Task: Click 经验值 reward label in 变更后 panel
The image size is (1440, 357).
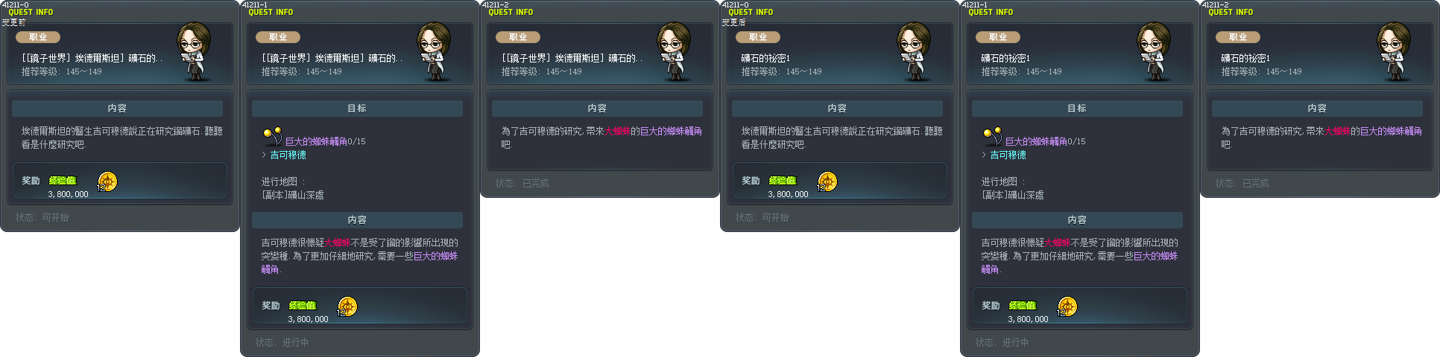Action: click(x=783, y=181)
